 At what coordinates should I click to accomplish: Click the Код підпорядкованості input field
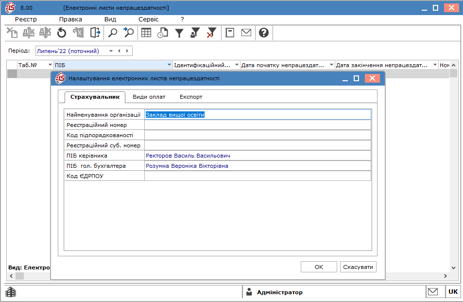pos(257,135)
